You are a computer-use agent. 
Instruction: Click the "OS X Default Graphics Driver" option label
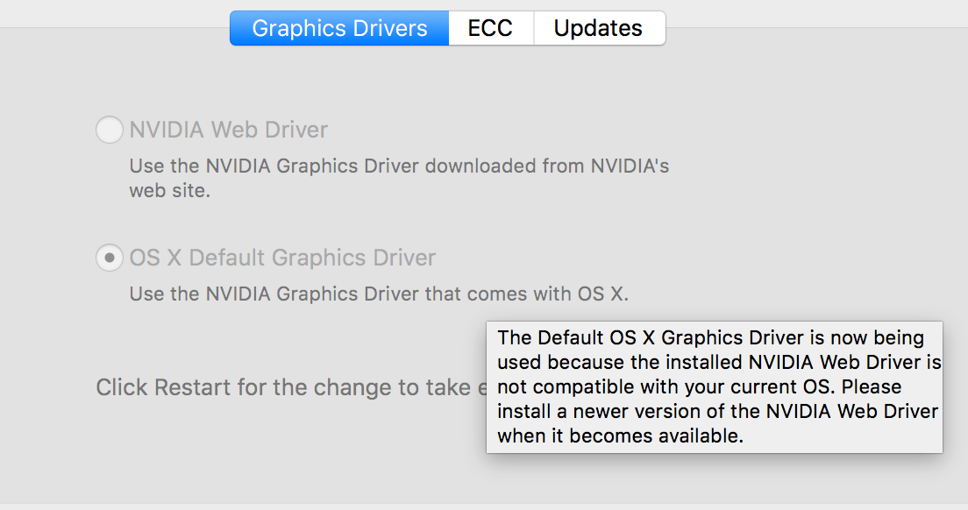pos(282,259)
